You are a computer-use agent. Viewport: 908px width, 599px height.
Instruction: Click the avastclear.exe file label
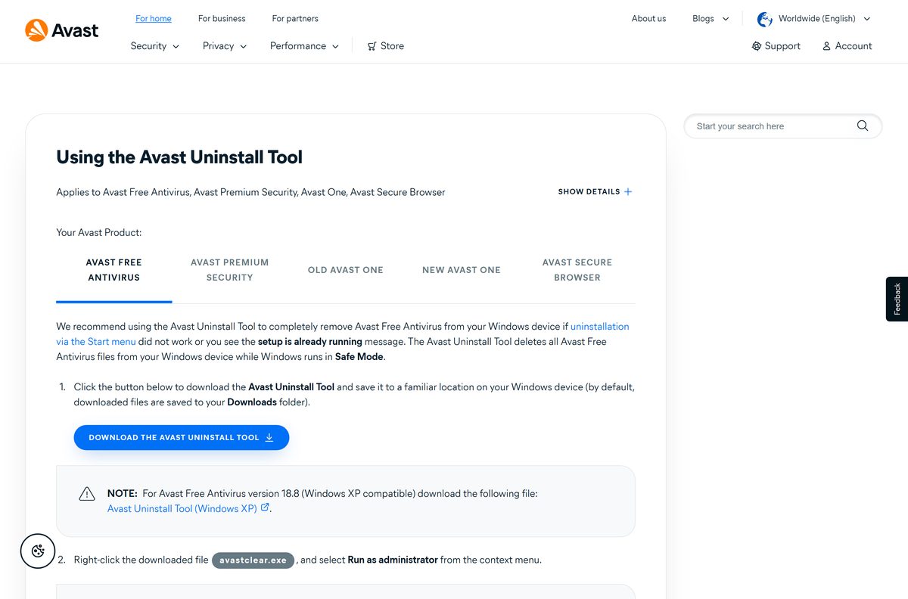point(253,560)
